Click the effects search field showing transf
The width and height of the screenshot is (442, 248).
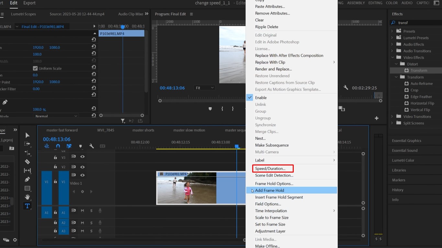coord(408,22)
